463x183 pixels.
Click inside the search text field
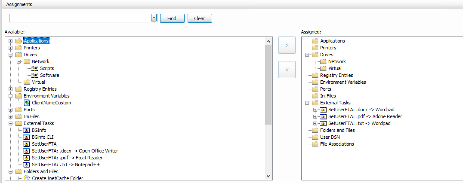click(80, 18)
